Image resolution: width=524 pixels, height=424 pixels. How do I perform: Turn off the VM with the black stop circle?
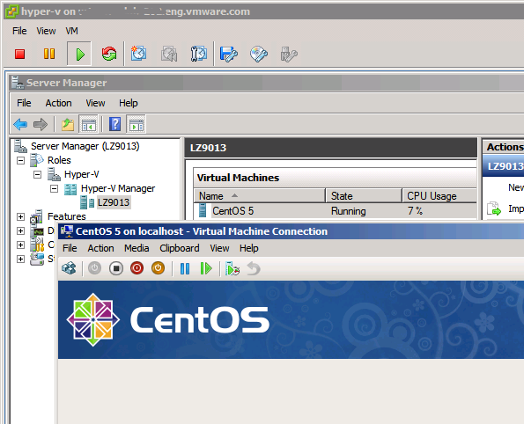click(x=116, y=268)
